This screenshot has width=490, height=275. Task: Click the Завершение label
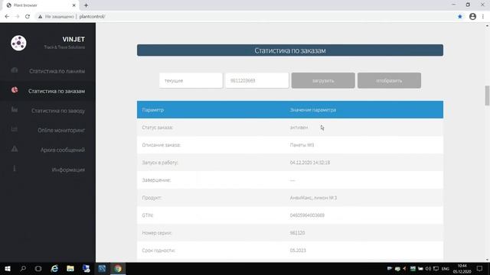(156, 180)
